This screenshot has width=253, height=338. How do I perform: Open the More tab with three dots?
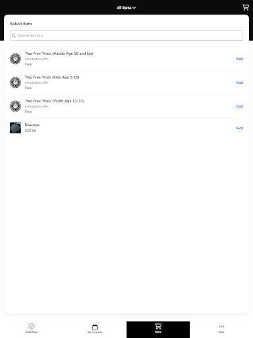(221, 329)
